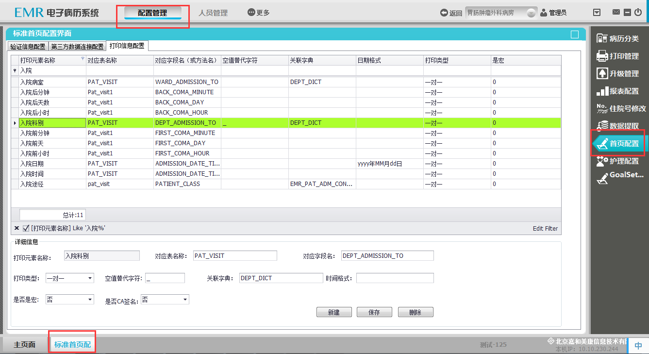Viewport: 649px width, 354px height.
Task: Click the 返回 back arrow icon
Action: (x=444, y=13)
